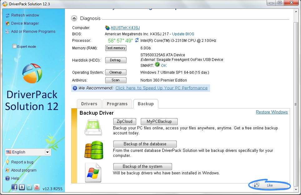Click the Update BIOS link
Screen dimensions: 301x195
click(x=183, y=34)
